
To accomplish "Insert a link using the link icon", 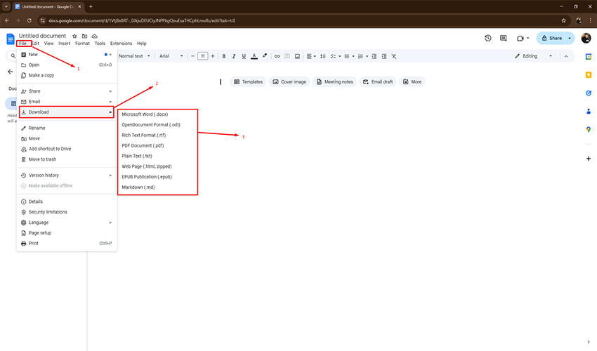I will [277, 56].
